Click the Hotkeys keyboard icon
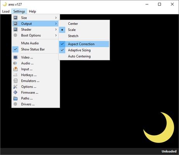This screenshot has width=179, height=155. (15, 75)
